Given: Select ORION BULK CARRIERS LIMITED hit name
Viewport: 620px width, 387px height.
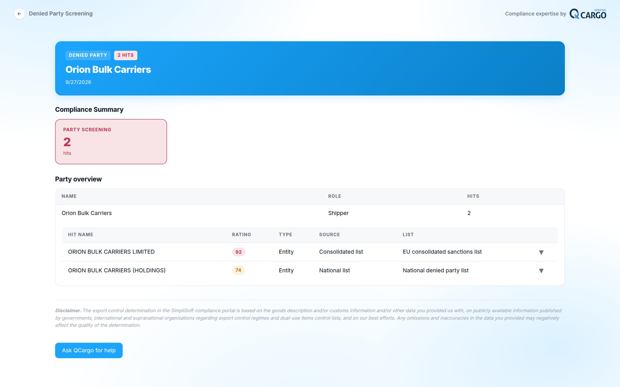Looking at the screenshot, I should click(x=111, y=252).
